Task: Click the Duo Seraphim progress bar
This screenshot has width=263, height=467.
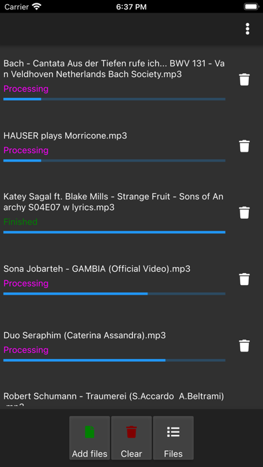Action: 114,360
